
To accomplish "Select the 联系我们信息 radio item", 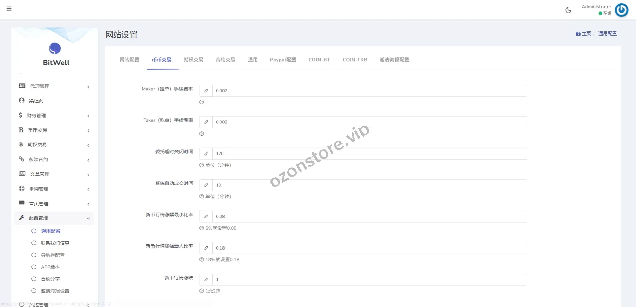I will pos(34,243).
